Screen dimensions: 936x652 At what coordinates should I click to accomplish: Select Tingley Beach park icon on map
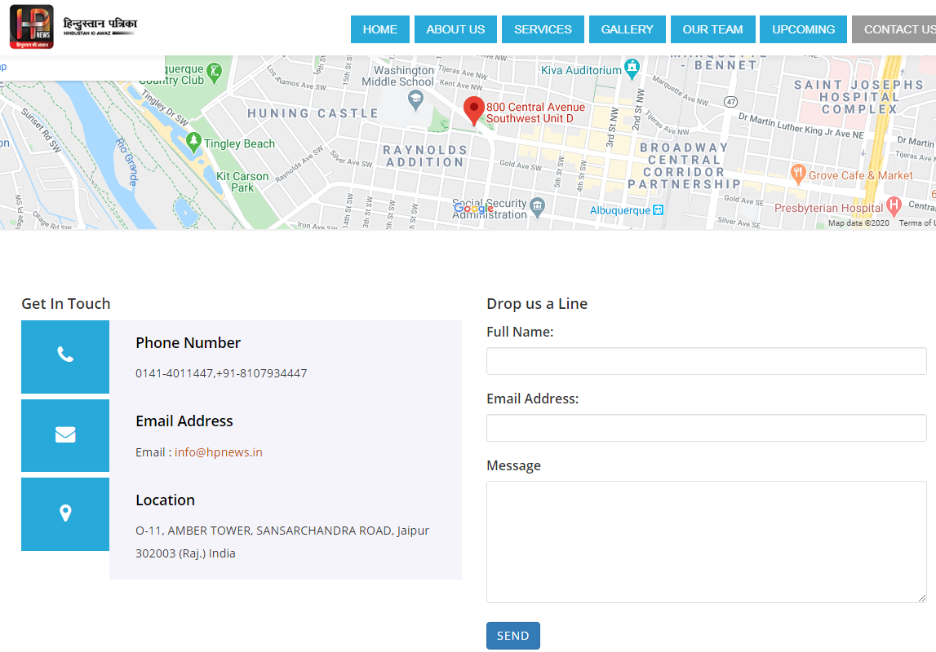(193, 143)
